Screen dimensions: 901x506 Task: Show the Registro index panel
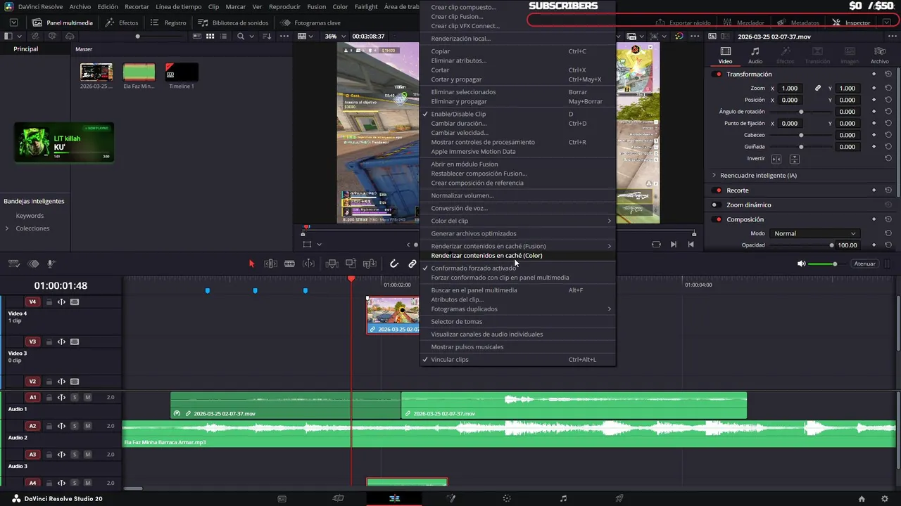click(x=168, y=22)
